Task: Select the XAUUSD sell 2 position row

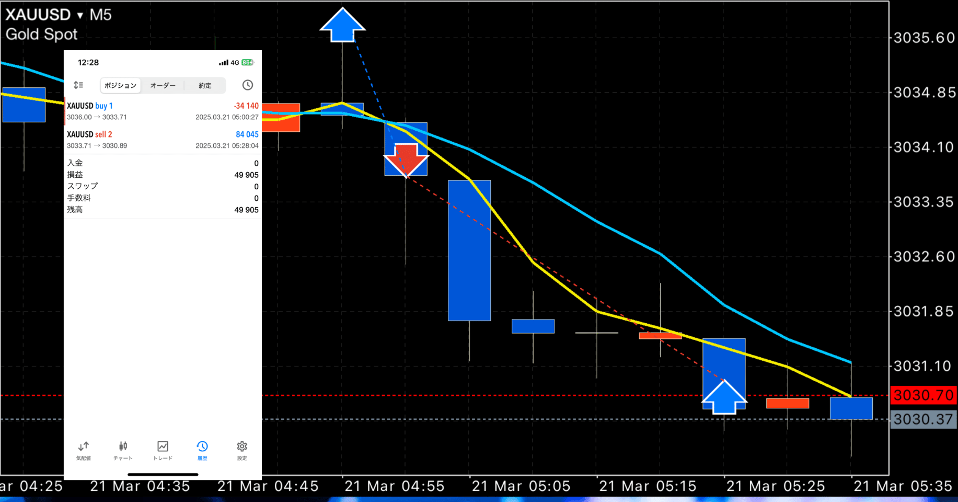Action: tap(163, 140)
